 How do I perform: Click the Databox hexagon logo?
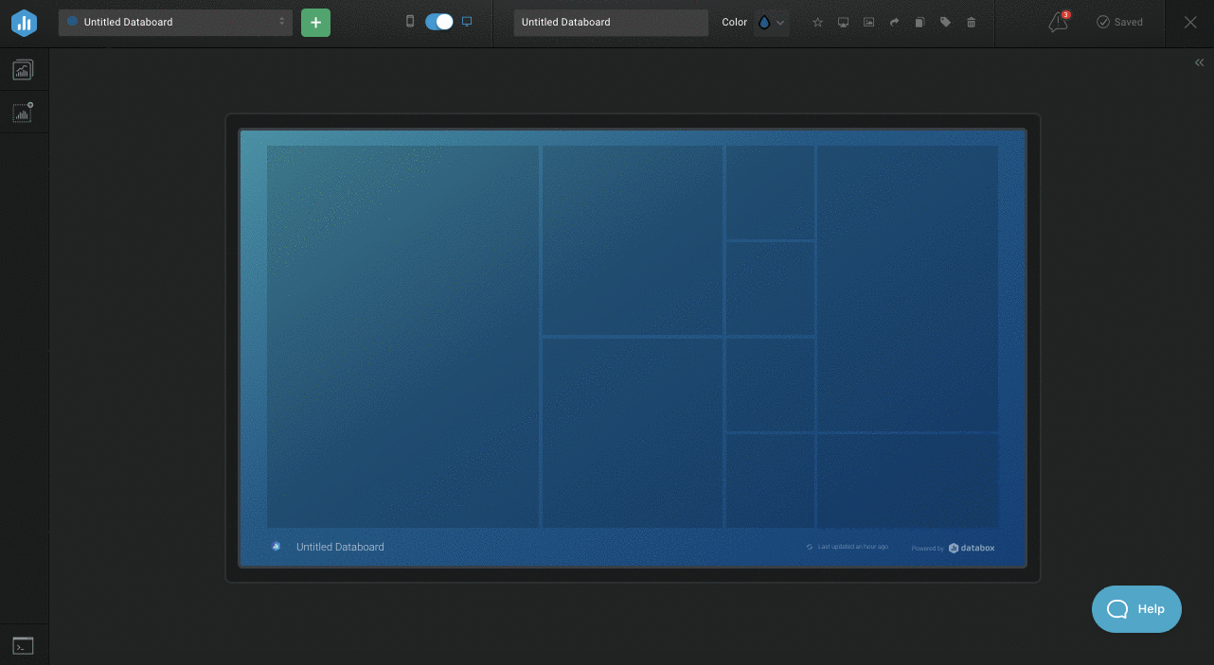24,23
